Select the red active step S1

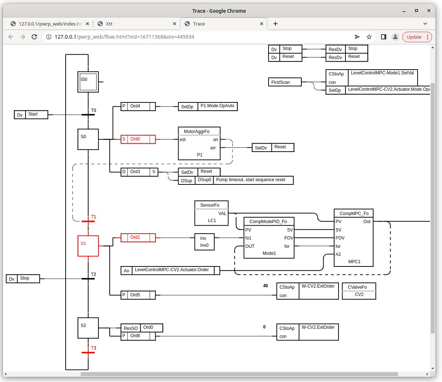[88, 246]
